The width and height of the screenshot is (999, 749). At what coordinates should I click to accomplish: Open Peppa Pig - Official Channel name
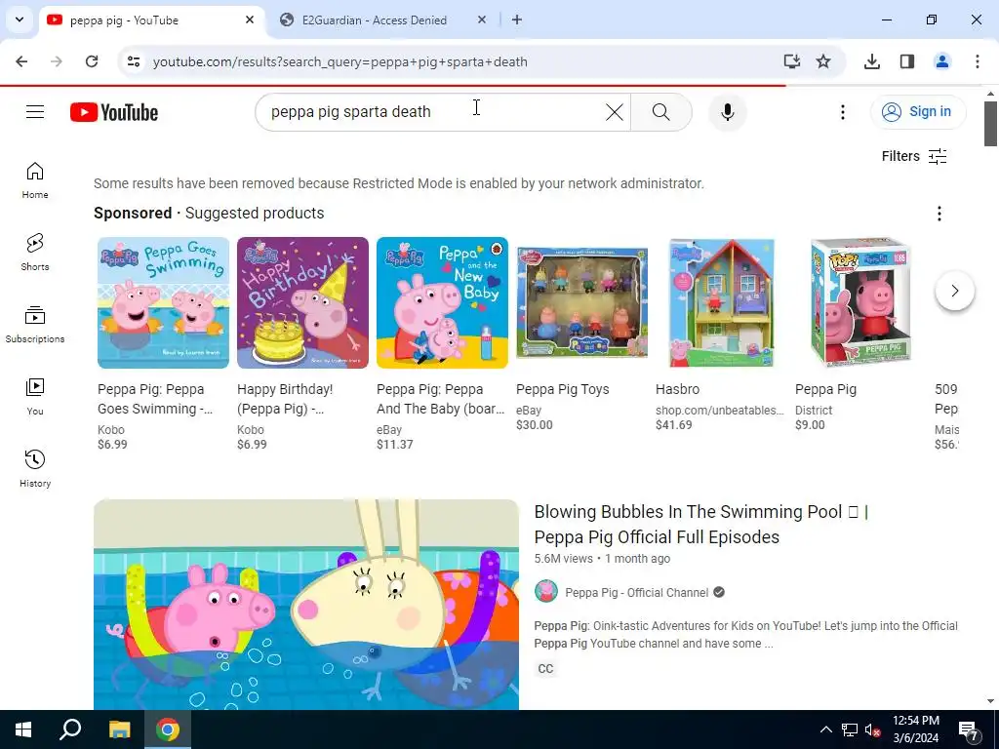pyautogui.click(x=636, y=593)
